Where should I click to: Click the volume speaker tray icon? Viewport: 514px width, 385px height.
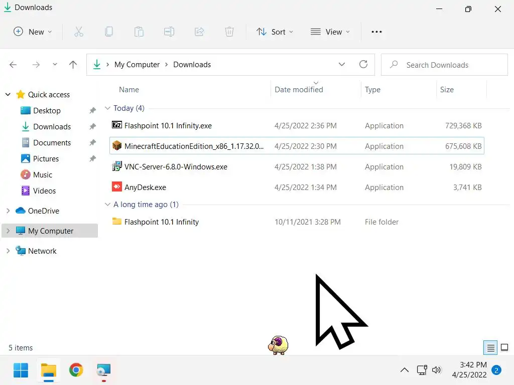pyautogui.click(x=436, y=370)
